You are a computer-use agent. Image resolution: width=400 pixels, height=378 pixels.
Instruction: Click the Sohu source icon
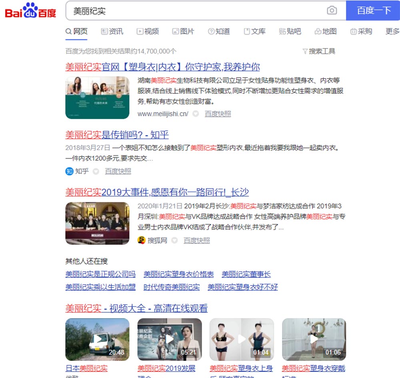(x=141, y=240)
